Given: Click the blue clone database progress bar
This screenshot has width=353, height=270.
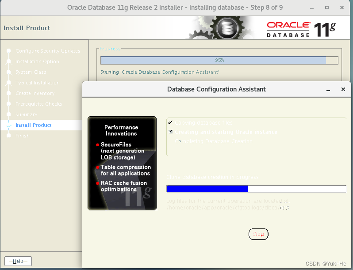Looking at the screenshot, I should [256, 189].
